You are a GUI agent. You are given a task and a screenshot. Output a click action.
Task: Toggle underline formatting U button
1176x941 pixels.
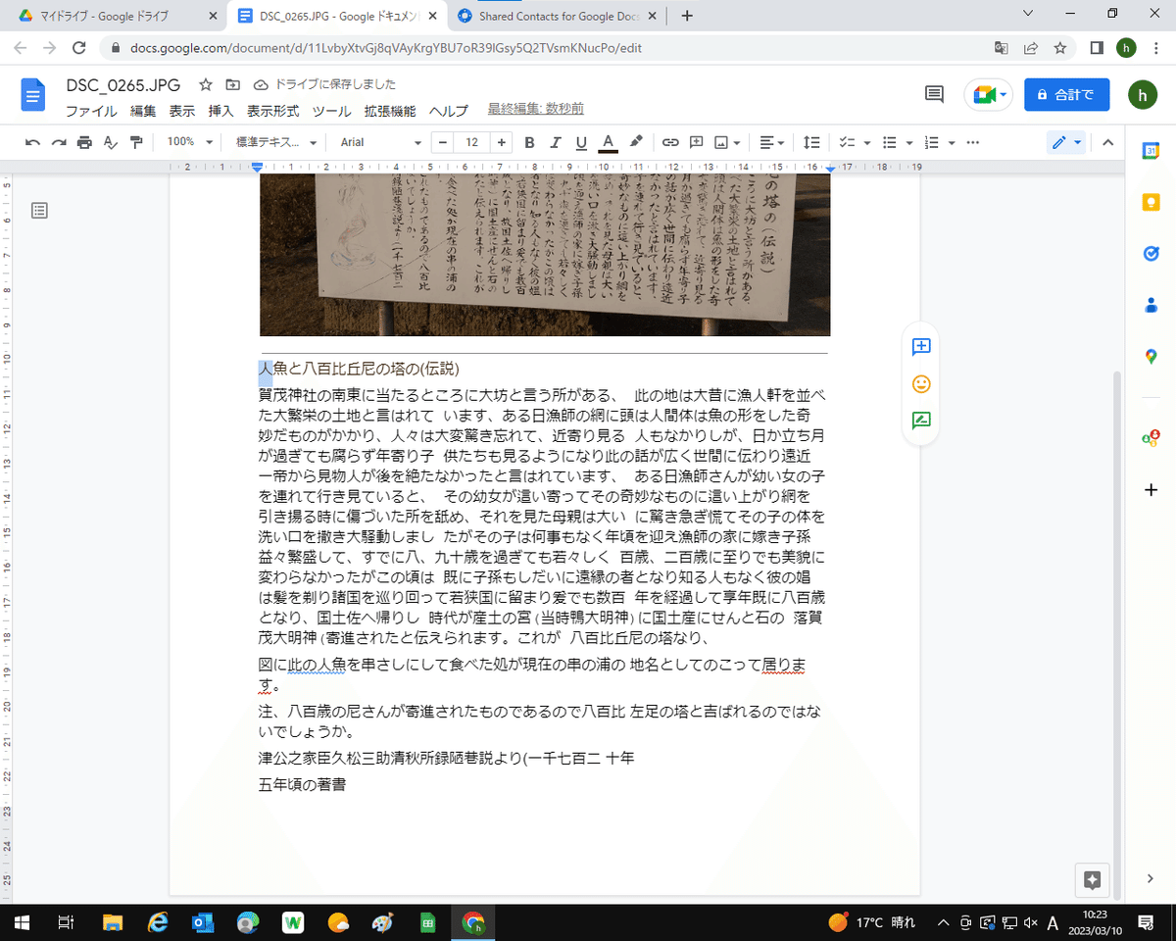pos(581,142)
